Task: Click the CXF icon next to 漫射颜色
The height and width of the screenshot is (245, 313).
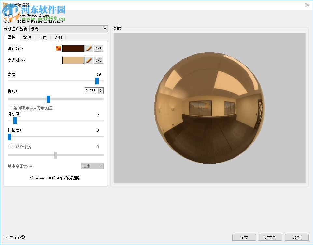Action: coord(98,48)
